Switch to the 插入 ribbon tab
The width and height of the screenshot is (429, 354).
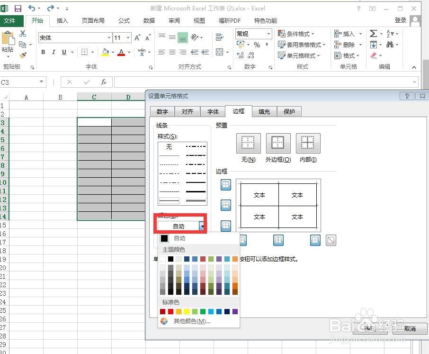pyautogui.click(x=62, y=21)
